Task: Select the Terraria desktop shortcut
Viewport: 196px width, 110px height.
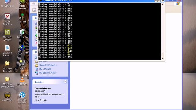Action: coord(22,18)
